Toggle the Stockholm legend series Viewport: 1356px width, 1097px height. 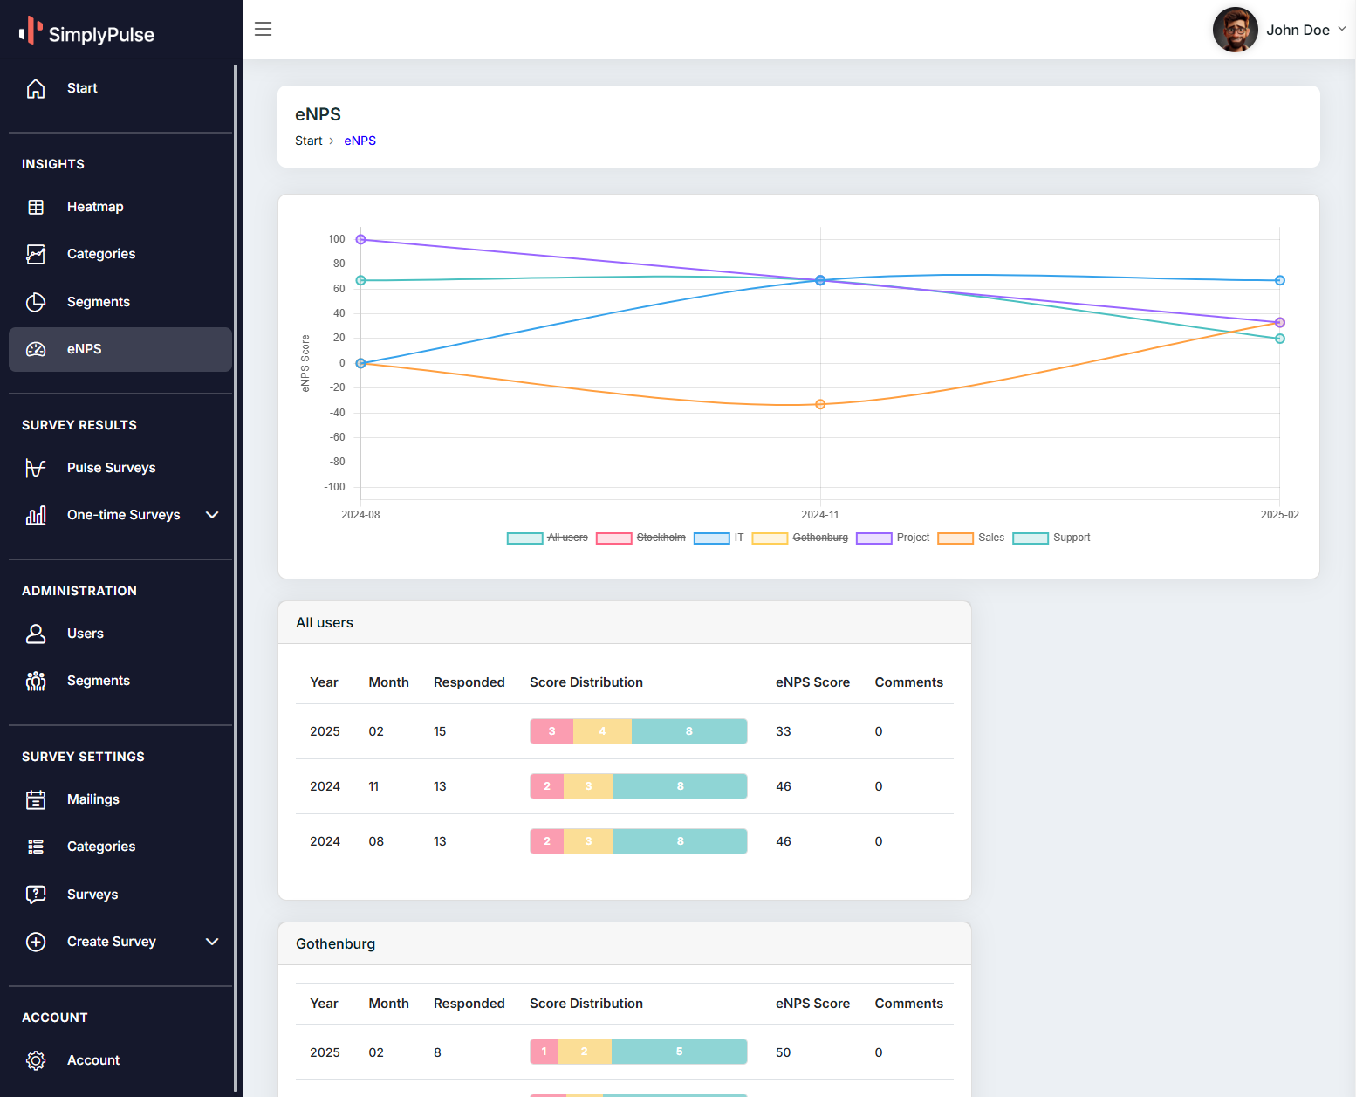coord(640,538)
